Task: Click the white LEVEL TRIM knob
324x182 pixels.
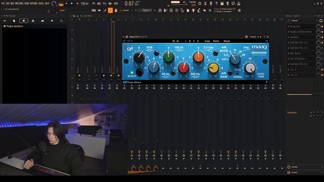Action: [250, 68]
